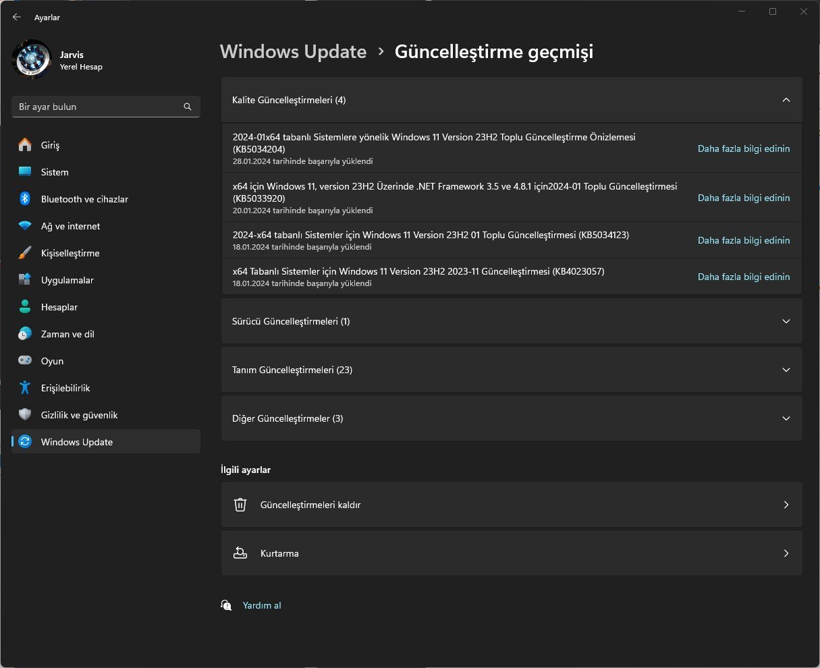Viewport: 820px width, 668px height.
Task: Open Zaman ve dil label
Action: click(x=67, y=334)
